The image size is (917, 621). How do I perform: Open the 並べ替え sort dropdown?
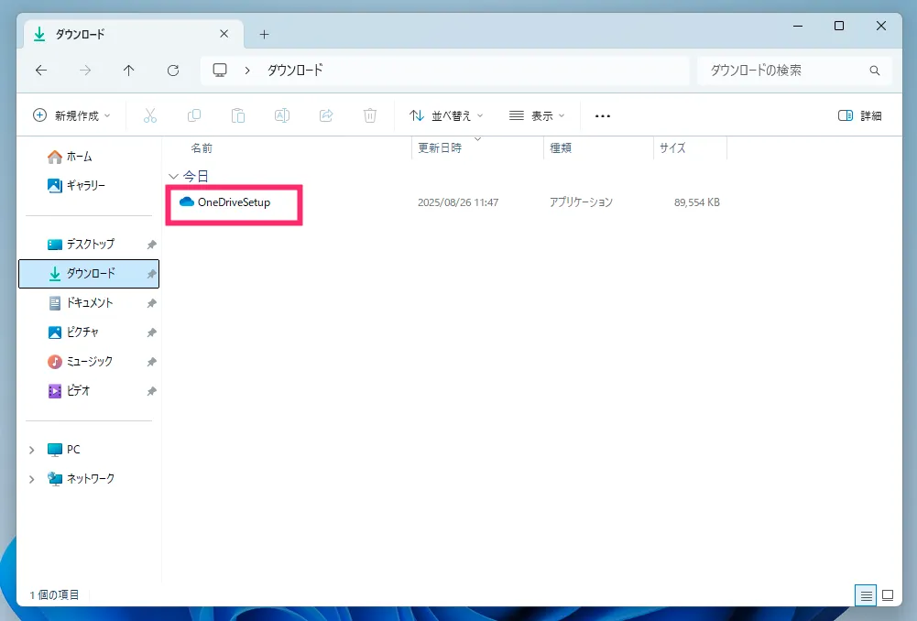click(x=446, y=115)
